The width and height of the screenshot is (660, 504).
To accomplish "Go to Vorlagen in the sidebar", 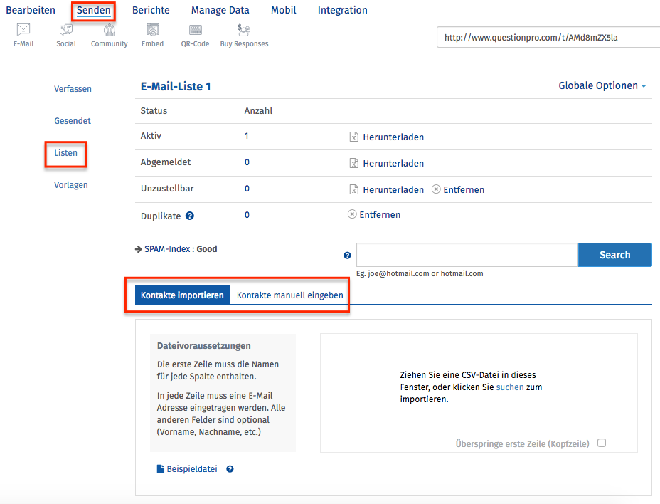I will (x=70, y=185).
